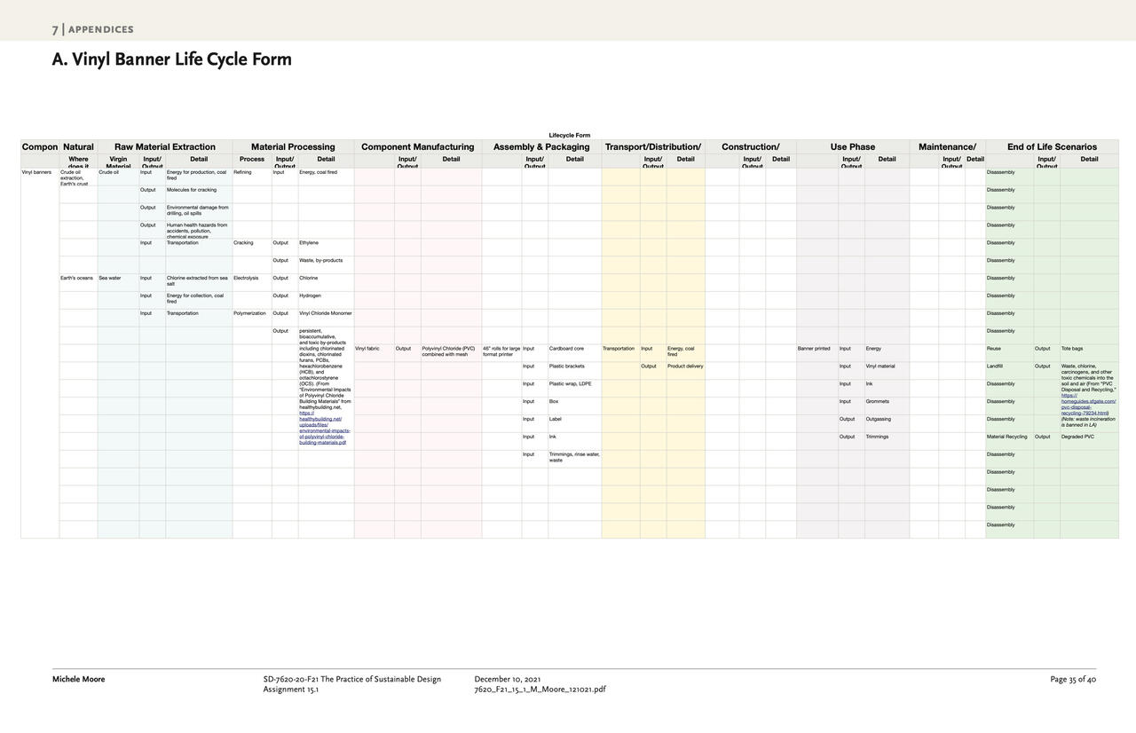
Task: Select the 'Maintenance/' column header
Action: [x=947, y=147]
